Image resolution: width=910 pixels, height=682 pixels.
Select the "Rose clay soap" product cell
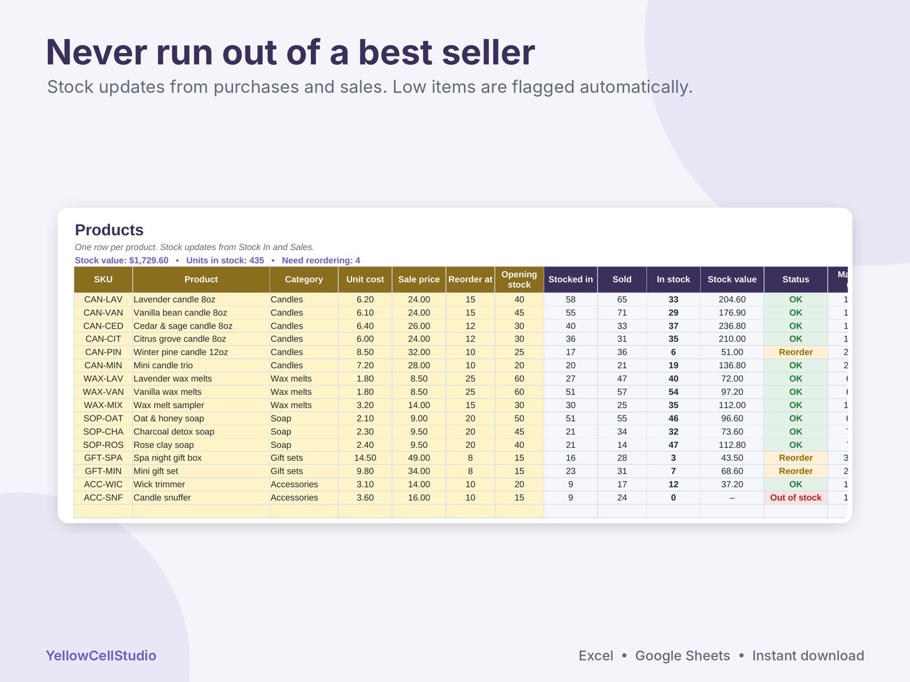(201, 445)
